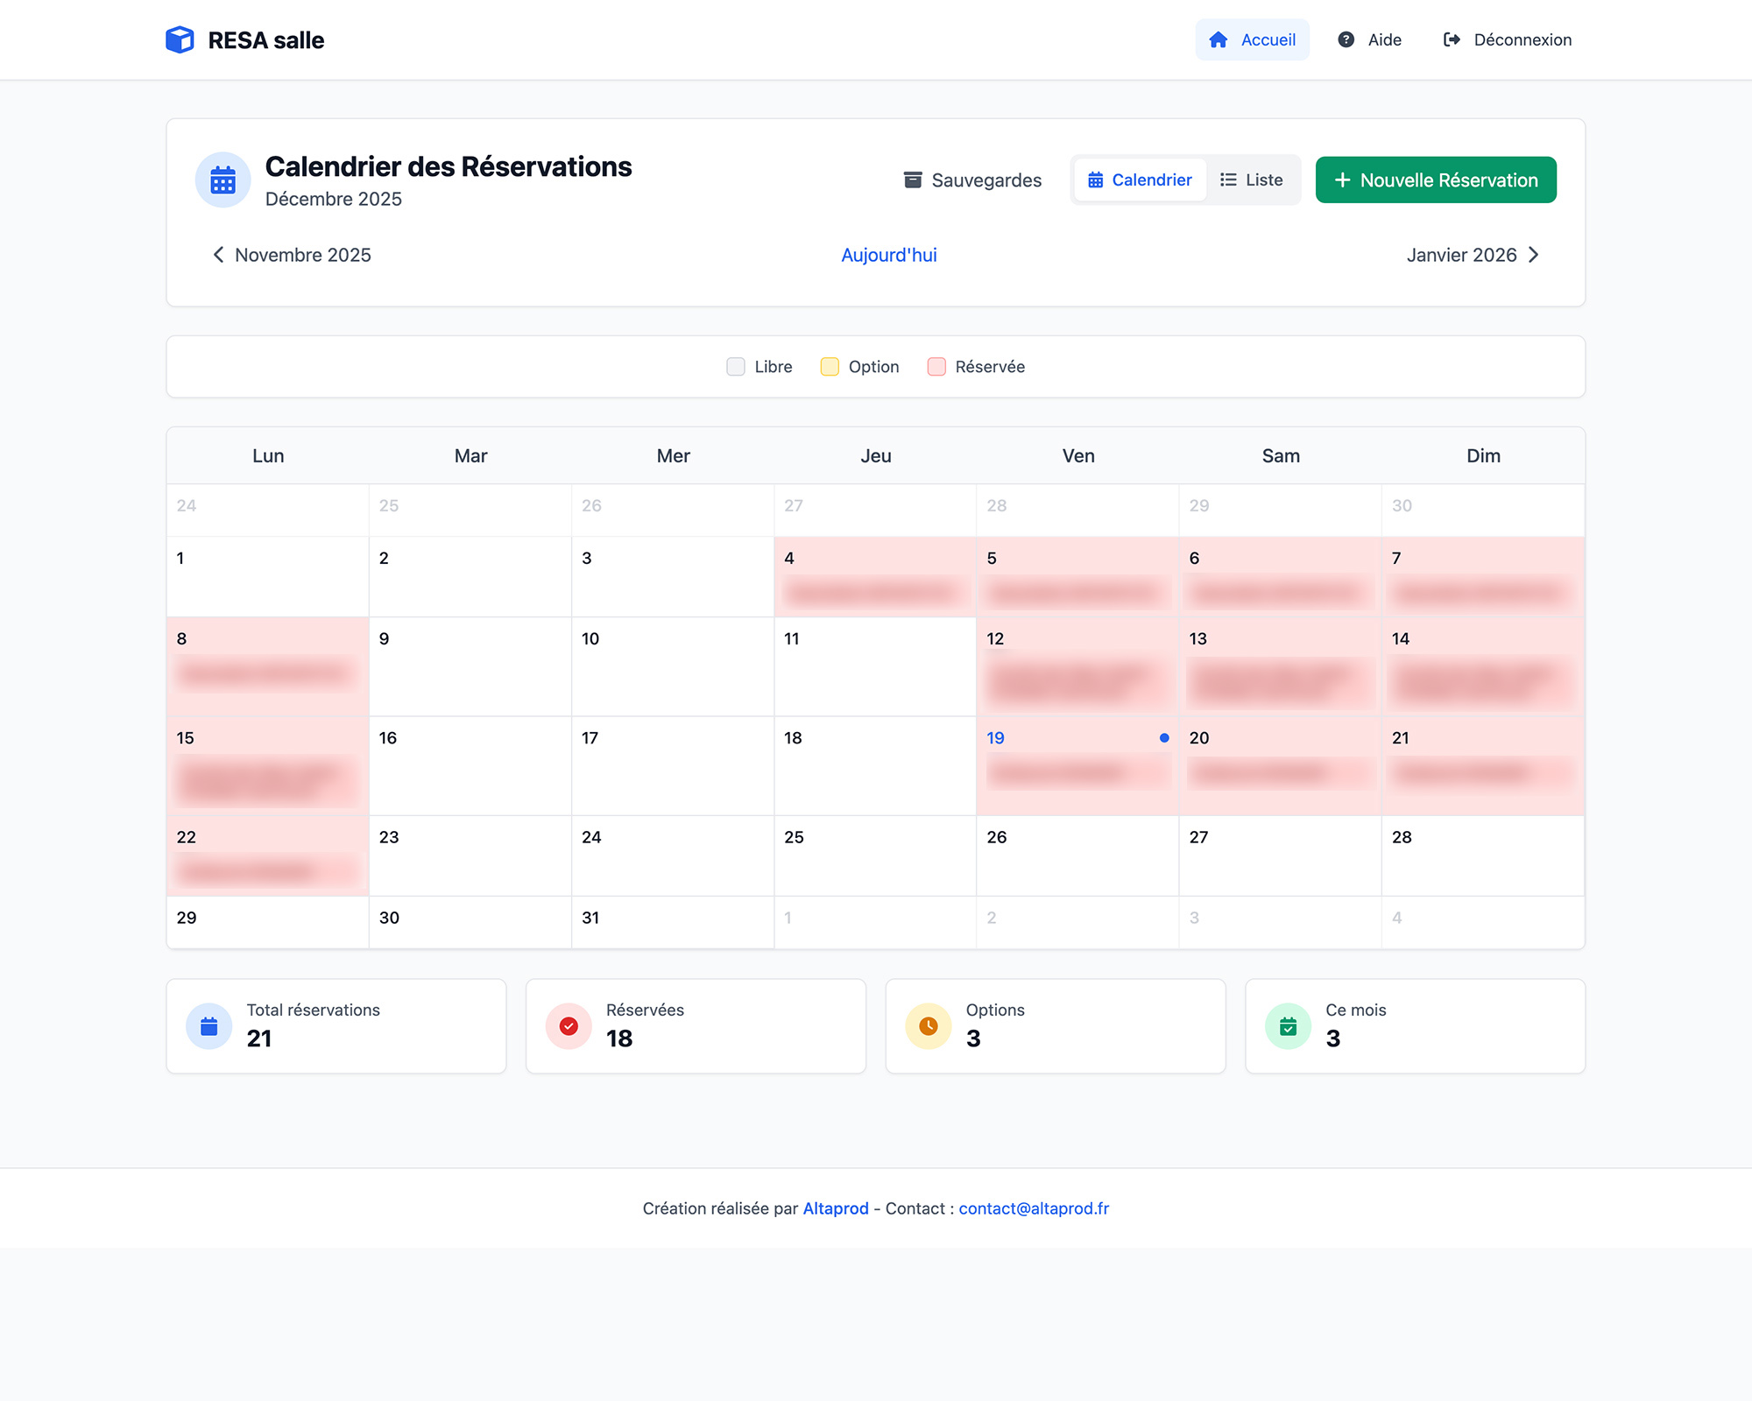
Task: Click the Déconnexion logout icon
Action: tap(1452, 39)
